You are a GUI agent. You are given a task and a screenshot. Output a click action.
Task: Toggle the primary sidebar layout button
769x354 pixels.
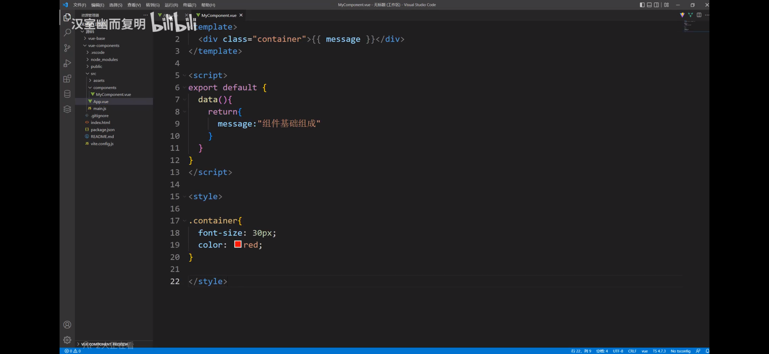point(642,5)
